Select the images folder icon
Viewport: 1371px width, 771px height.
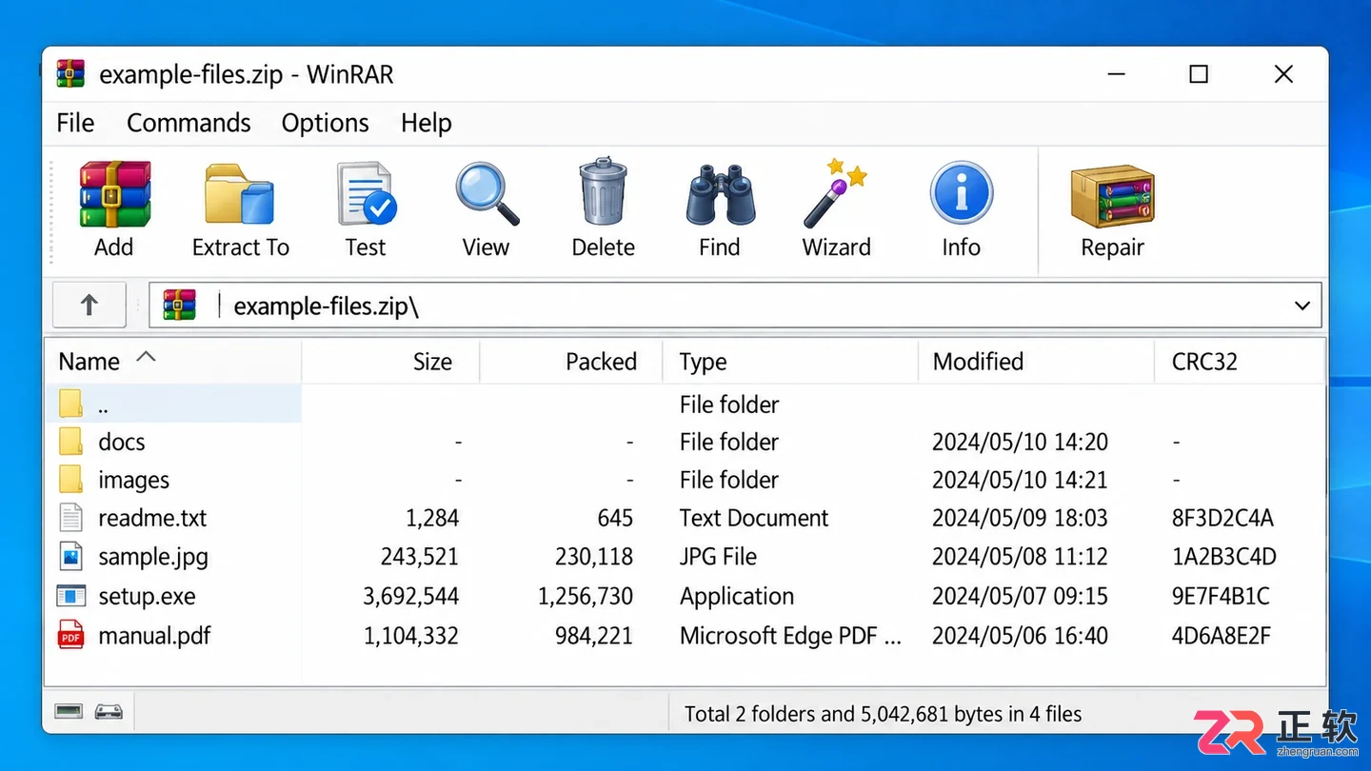point(71,480)
